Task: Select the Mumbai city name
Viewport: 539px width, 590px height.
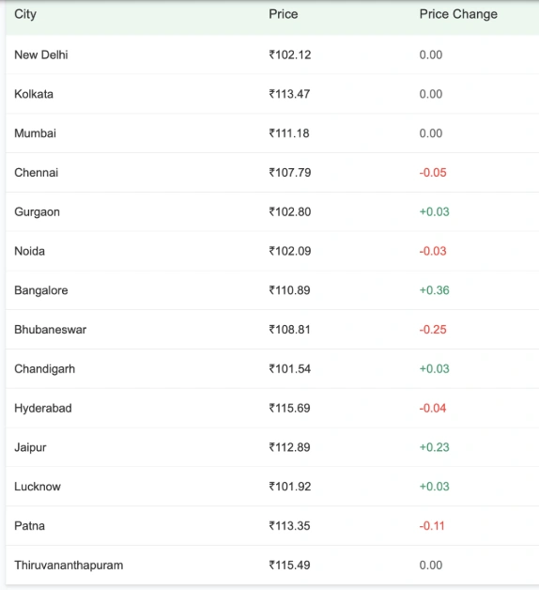Action: tap(36, 133)
